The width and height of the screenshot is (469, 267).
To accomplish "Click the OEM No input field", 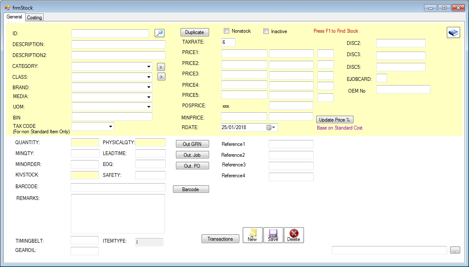I will click(403, 89).
